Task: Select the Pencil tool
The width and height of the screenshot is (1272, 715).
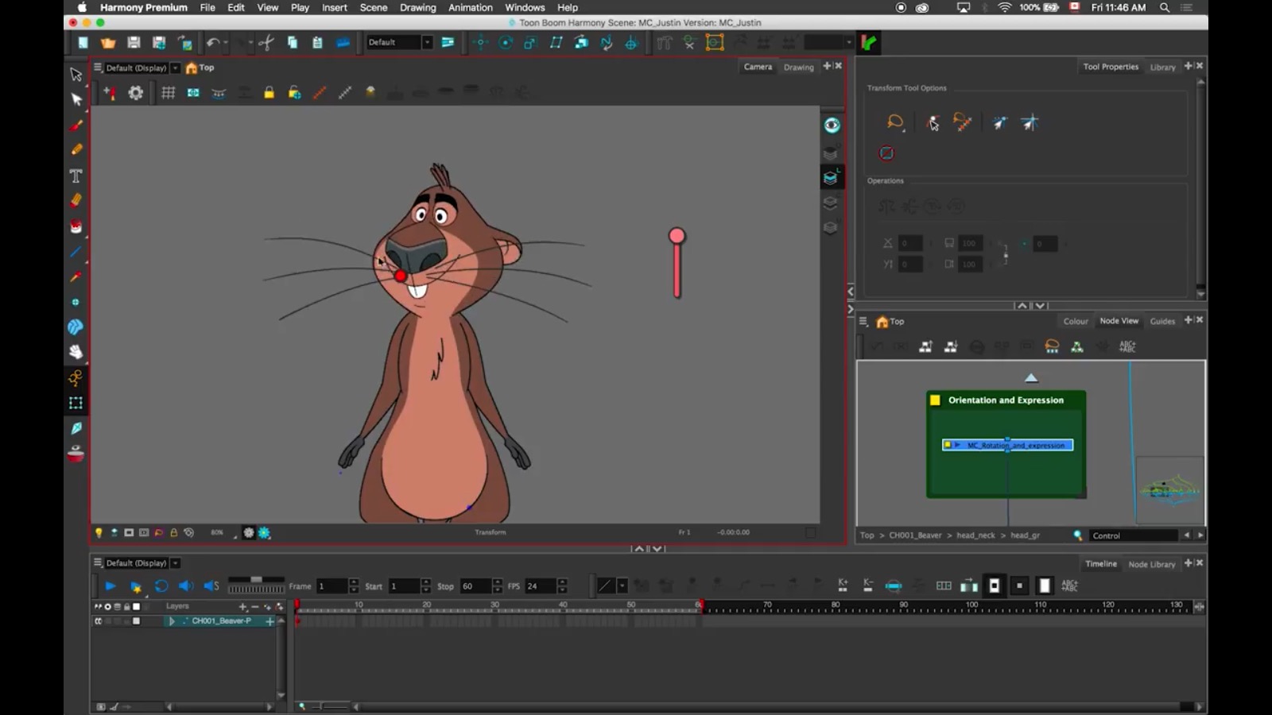Action: pyautogui.click(x=76, y=149)
